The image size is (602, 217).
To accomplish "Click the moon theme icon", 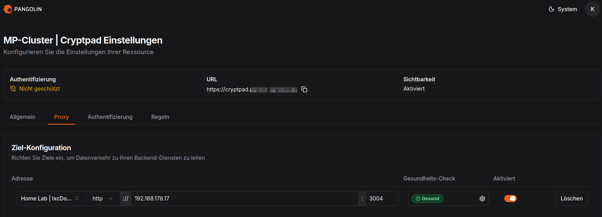I will pyautogui.click(x=551, y=9).
